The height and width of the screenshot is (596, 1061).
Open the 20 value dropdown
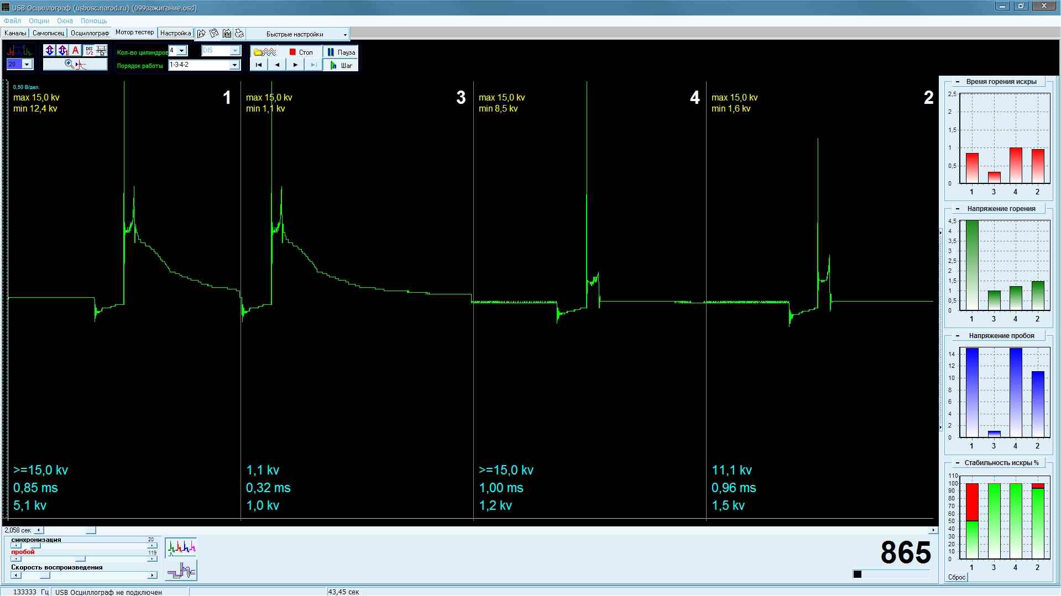[26, 65]
